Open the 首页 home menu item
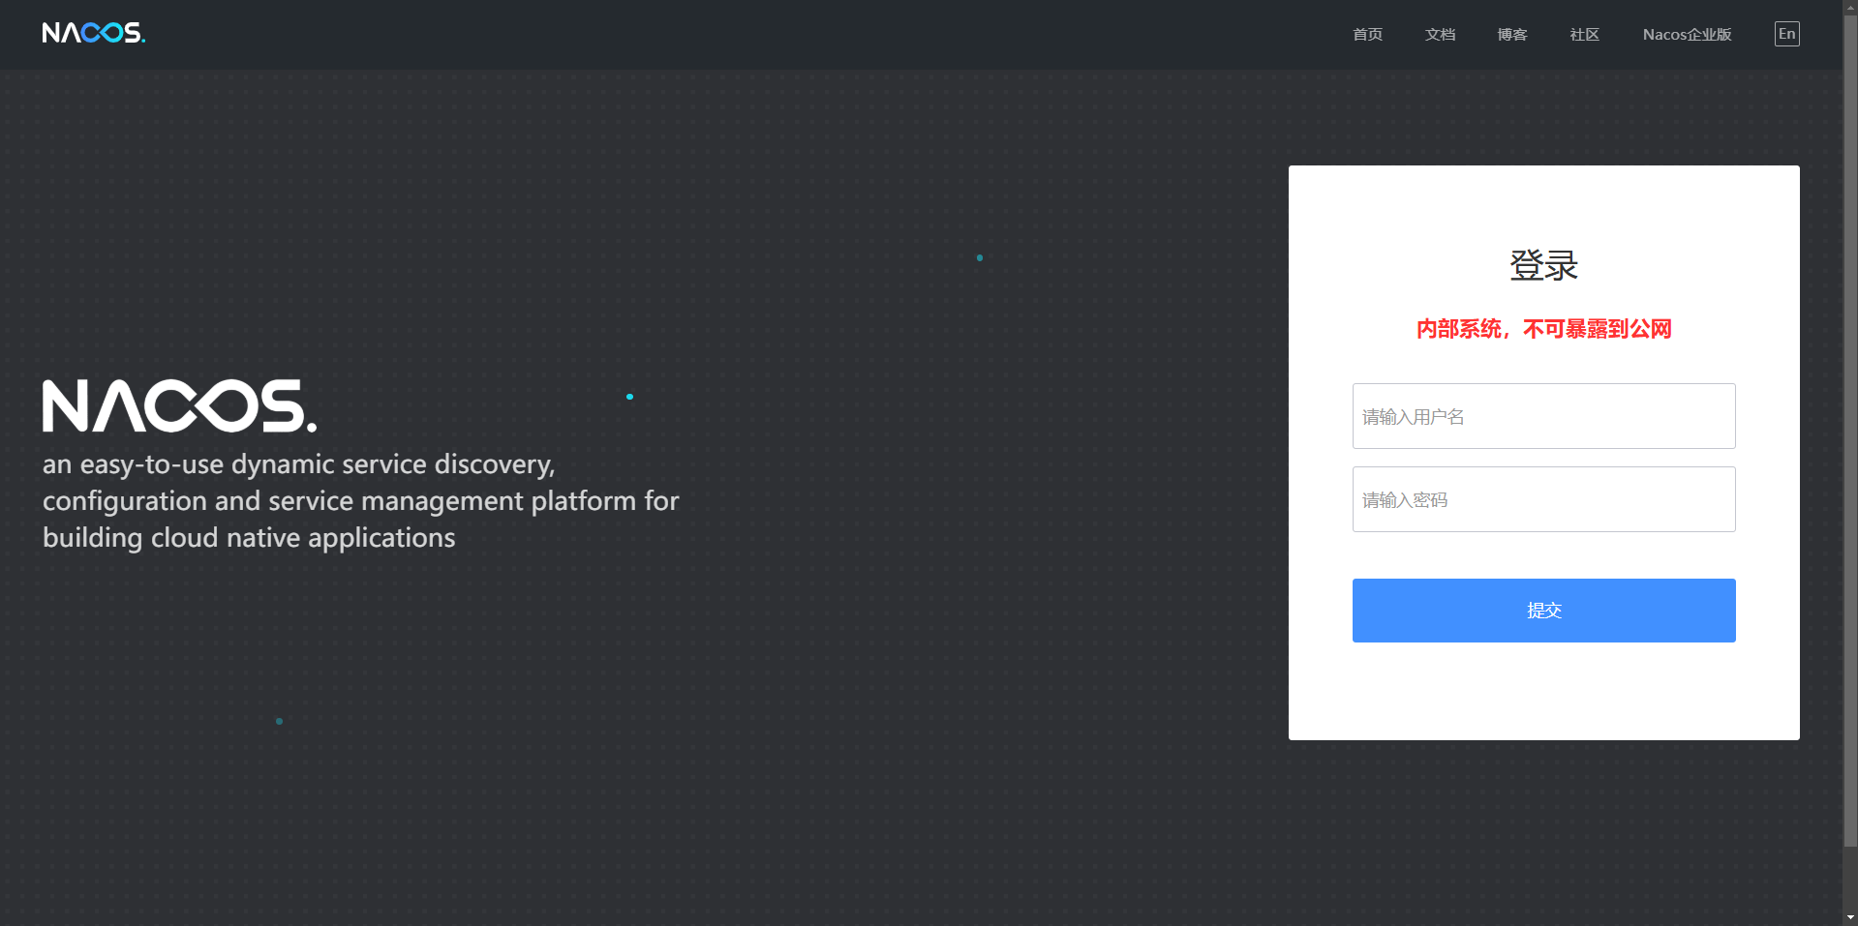 pyautogui.click(x=1367, y=35)
